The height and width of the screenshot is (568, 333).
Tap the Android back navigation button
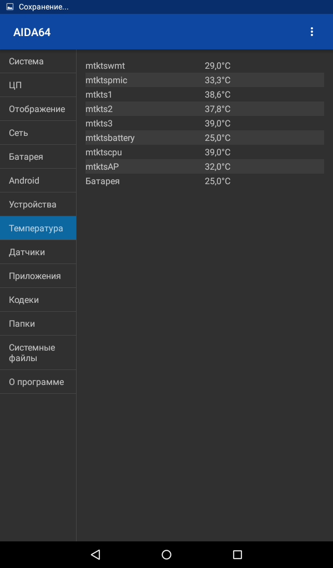[x=95, y=554]
